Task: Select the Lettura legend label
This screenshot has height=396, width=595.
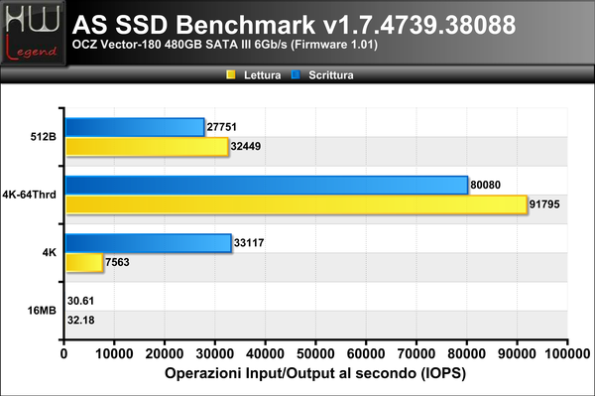Action: click(262, 75)
